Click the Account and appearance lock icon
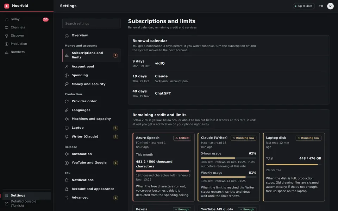 [67, 189]
